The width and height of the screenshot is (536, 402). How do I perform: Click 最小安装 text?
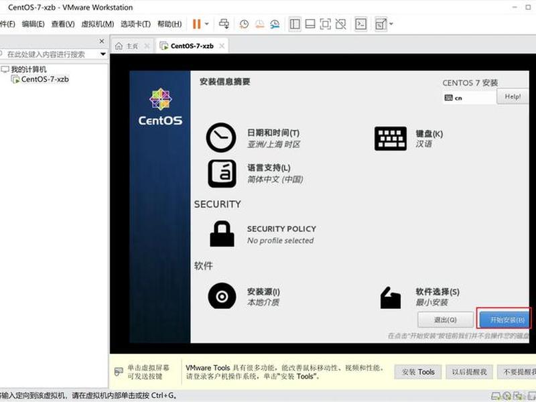click(431, 303)
